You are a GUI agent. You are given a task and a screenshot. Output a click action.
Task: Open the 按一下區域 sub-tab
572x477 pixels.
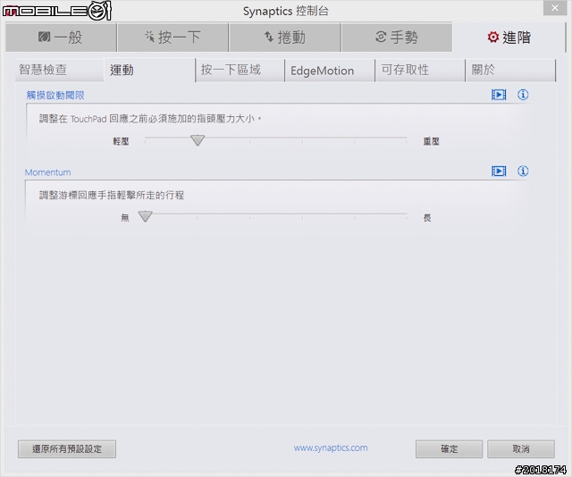(x=240, y=70)
